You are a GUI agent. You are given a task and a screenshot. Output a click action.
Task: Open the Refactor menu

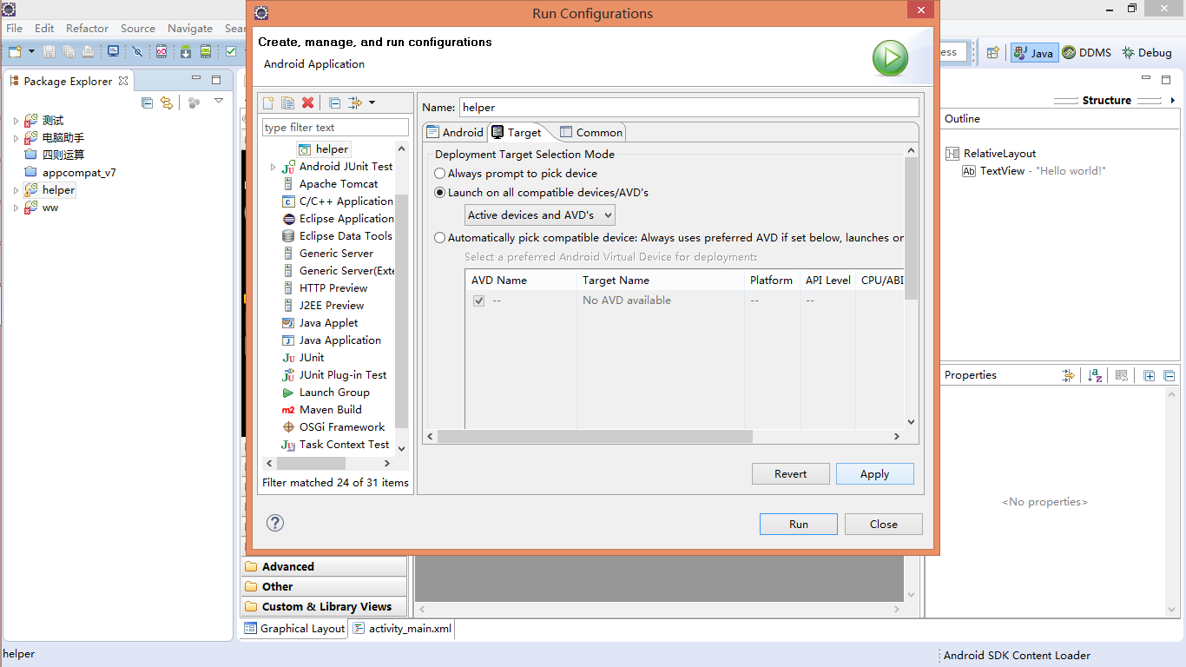(88, 28)
